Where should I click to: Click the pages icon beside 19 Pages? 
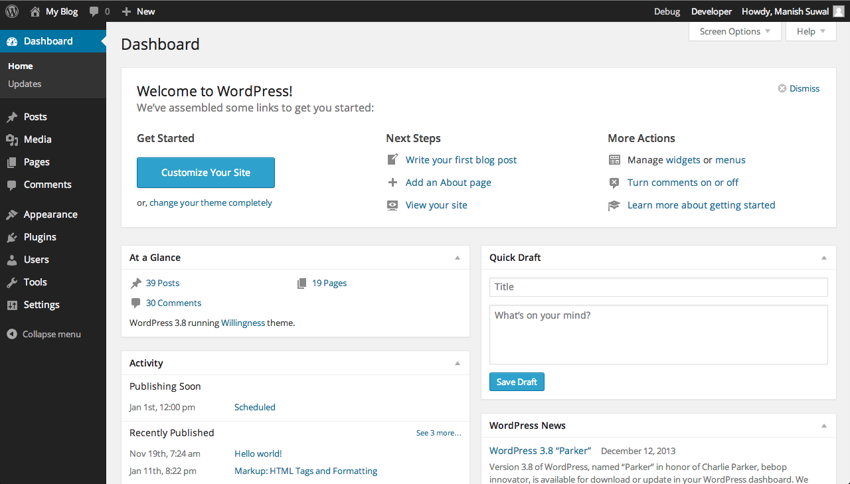(301, 283)
